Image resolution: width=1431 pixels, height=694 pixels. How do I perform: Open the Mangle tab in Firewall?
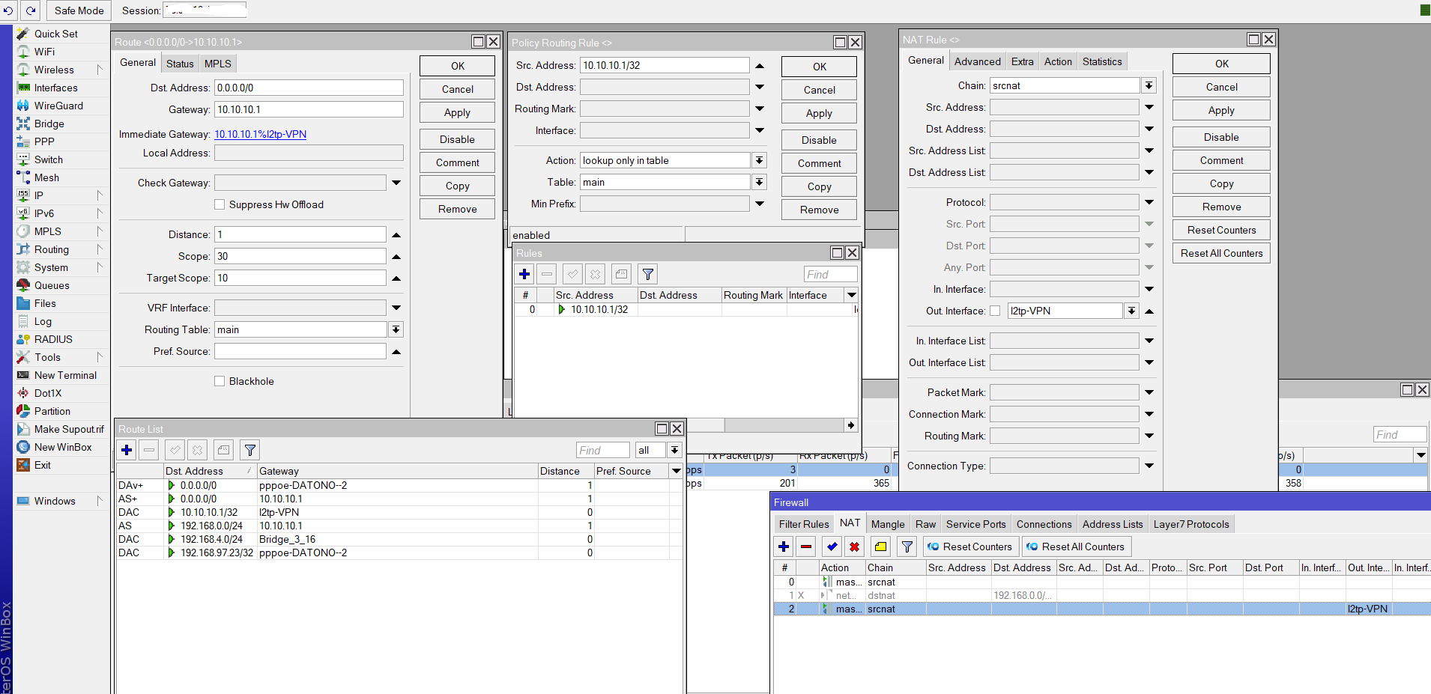[x=888, y=524]
